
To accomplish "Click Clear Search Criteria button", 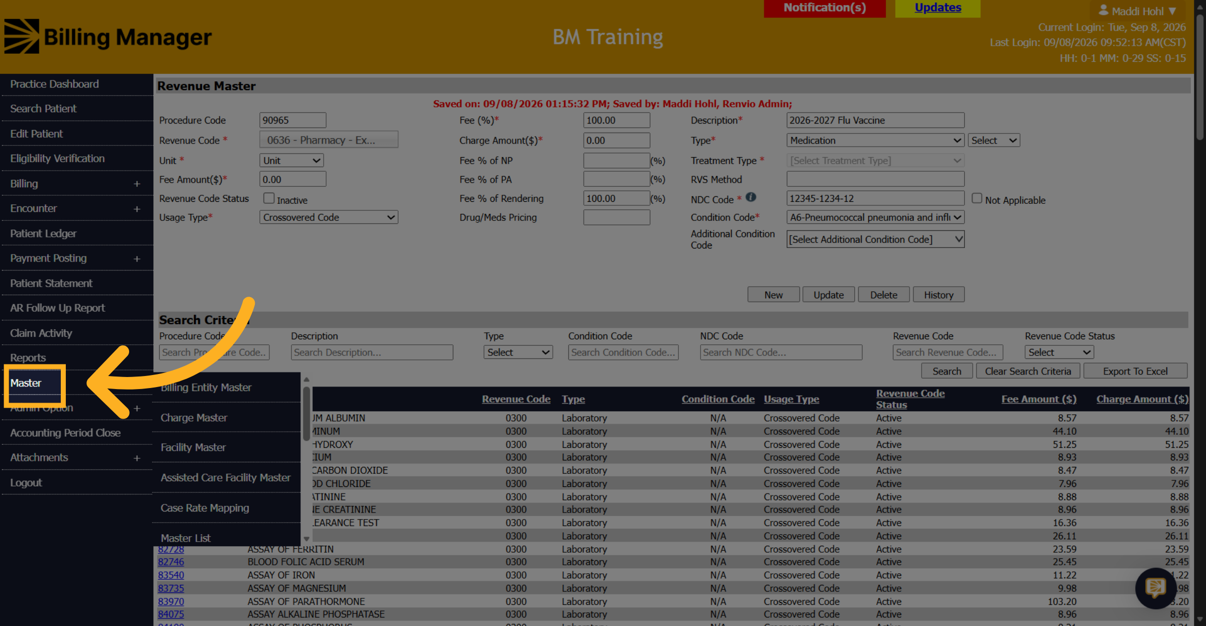I will pyautogui.click(x=1028, y=371).
